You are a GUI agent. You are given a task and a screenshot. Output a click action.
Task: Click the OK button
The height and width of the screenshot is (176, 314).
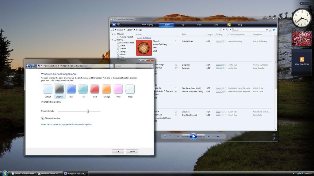(118, 151)
